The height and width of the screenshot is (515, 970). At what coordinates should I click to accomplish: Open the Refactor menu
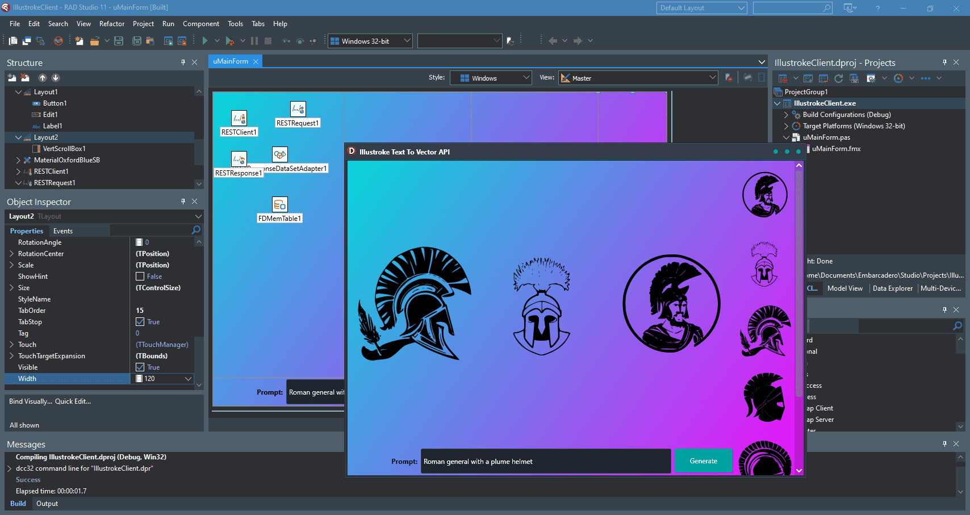pos(112,24)
